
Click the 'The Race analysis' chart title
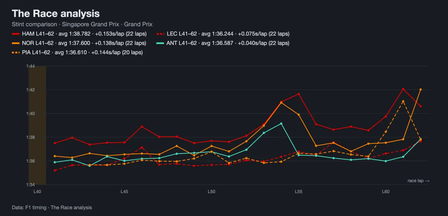coord(56,14)
